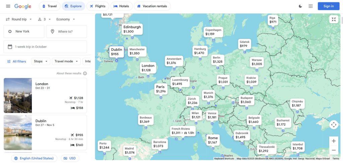Image resolution: width=343 pixels, height=163 pixels.
Task: Select the Dublin $955 map marker
Action: coord(117,52)
